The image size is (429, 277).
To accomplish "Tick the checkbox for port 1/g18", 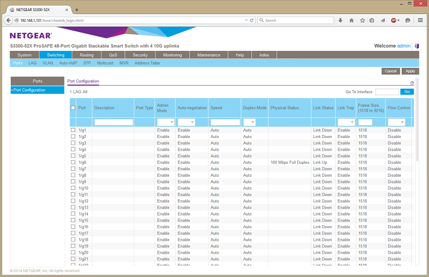I will [x=73, y=240].
